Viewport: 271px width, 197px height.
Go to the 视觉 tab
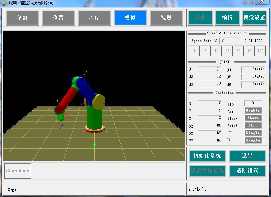point(166,18)
